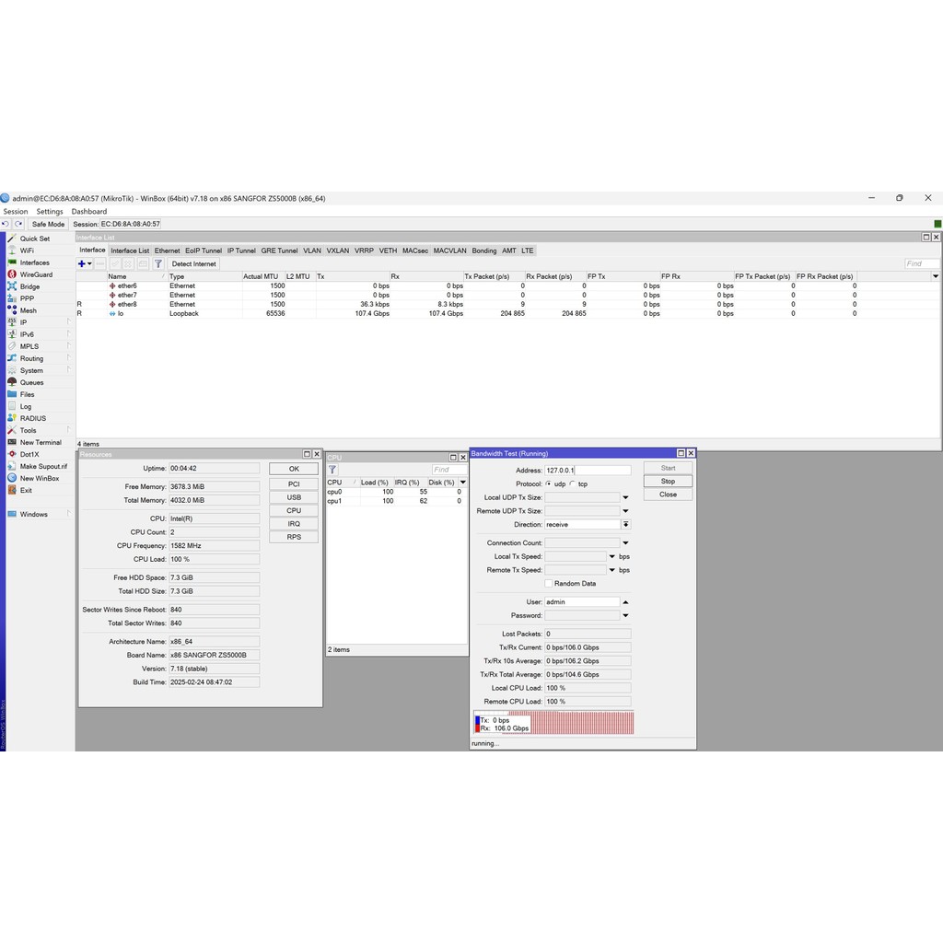Click the undo arrow in top toolbar
This screenshot has height=943, width=943.
pyautogui.click(x=6, y=224)
